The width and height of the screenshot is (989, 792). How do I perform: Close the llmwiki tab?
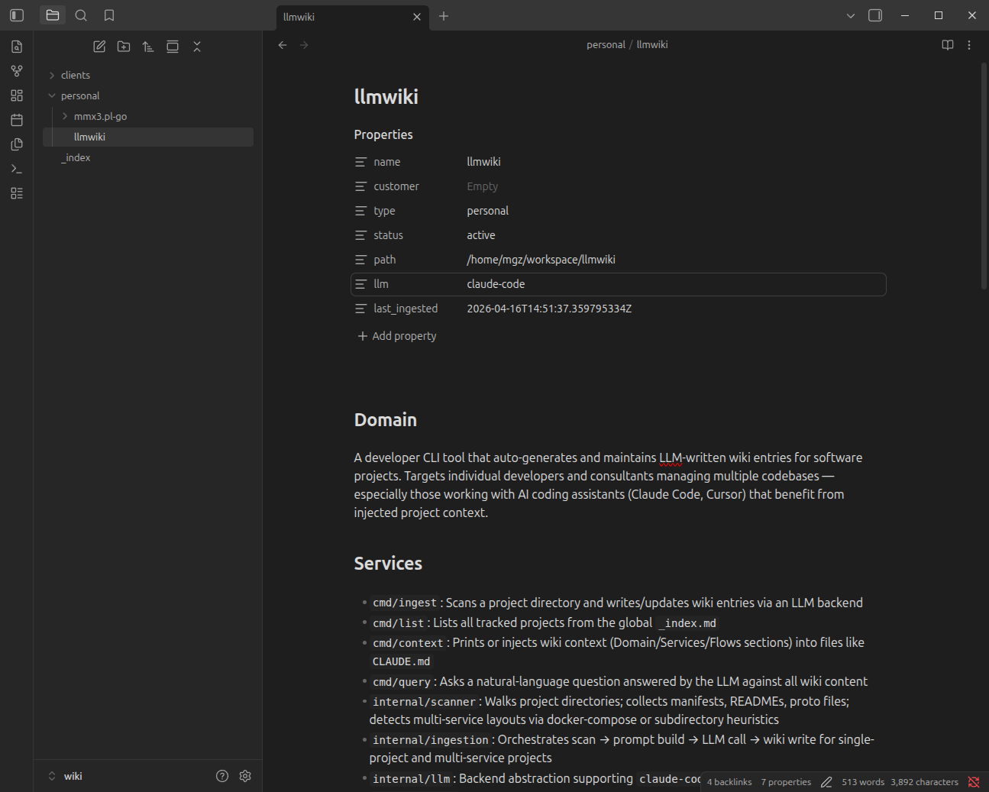[x=417, y=17]
